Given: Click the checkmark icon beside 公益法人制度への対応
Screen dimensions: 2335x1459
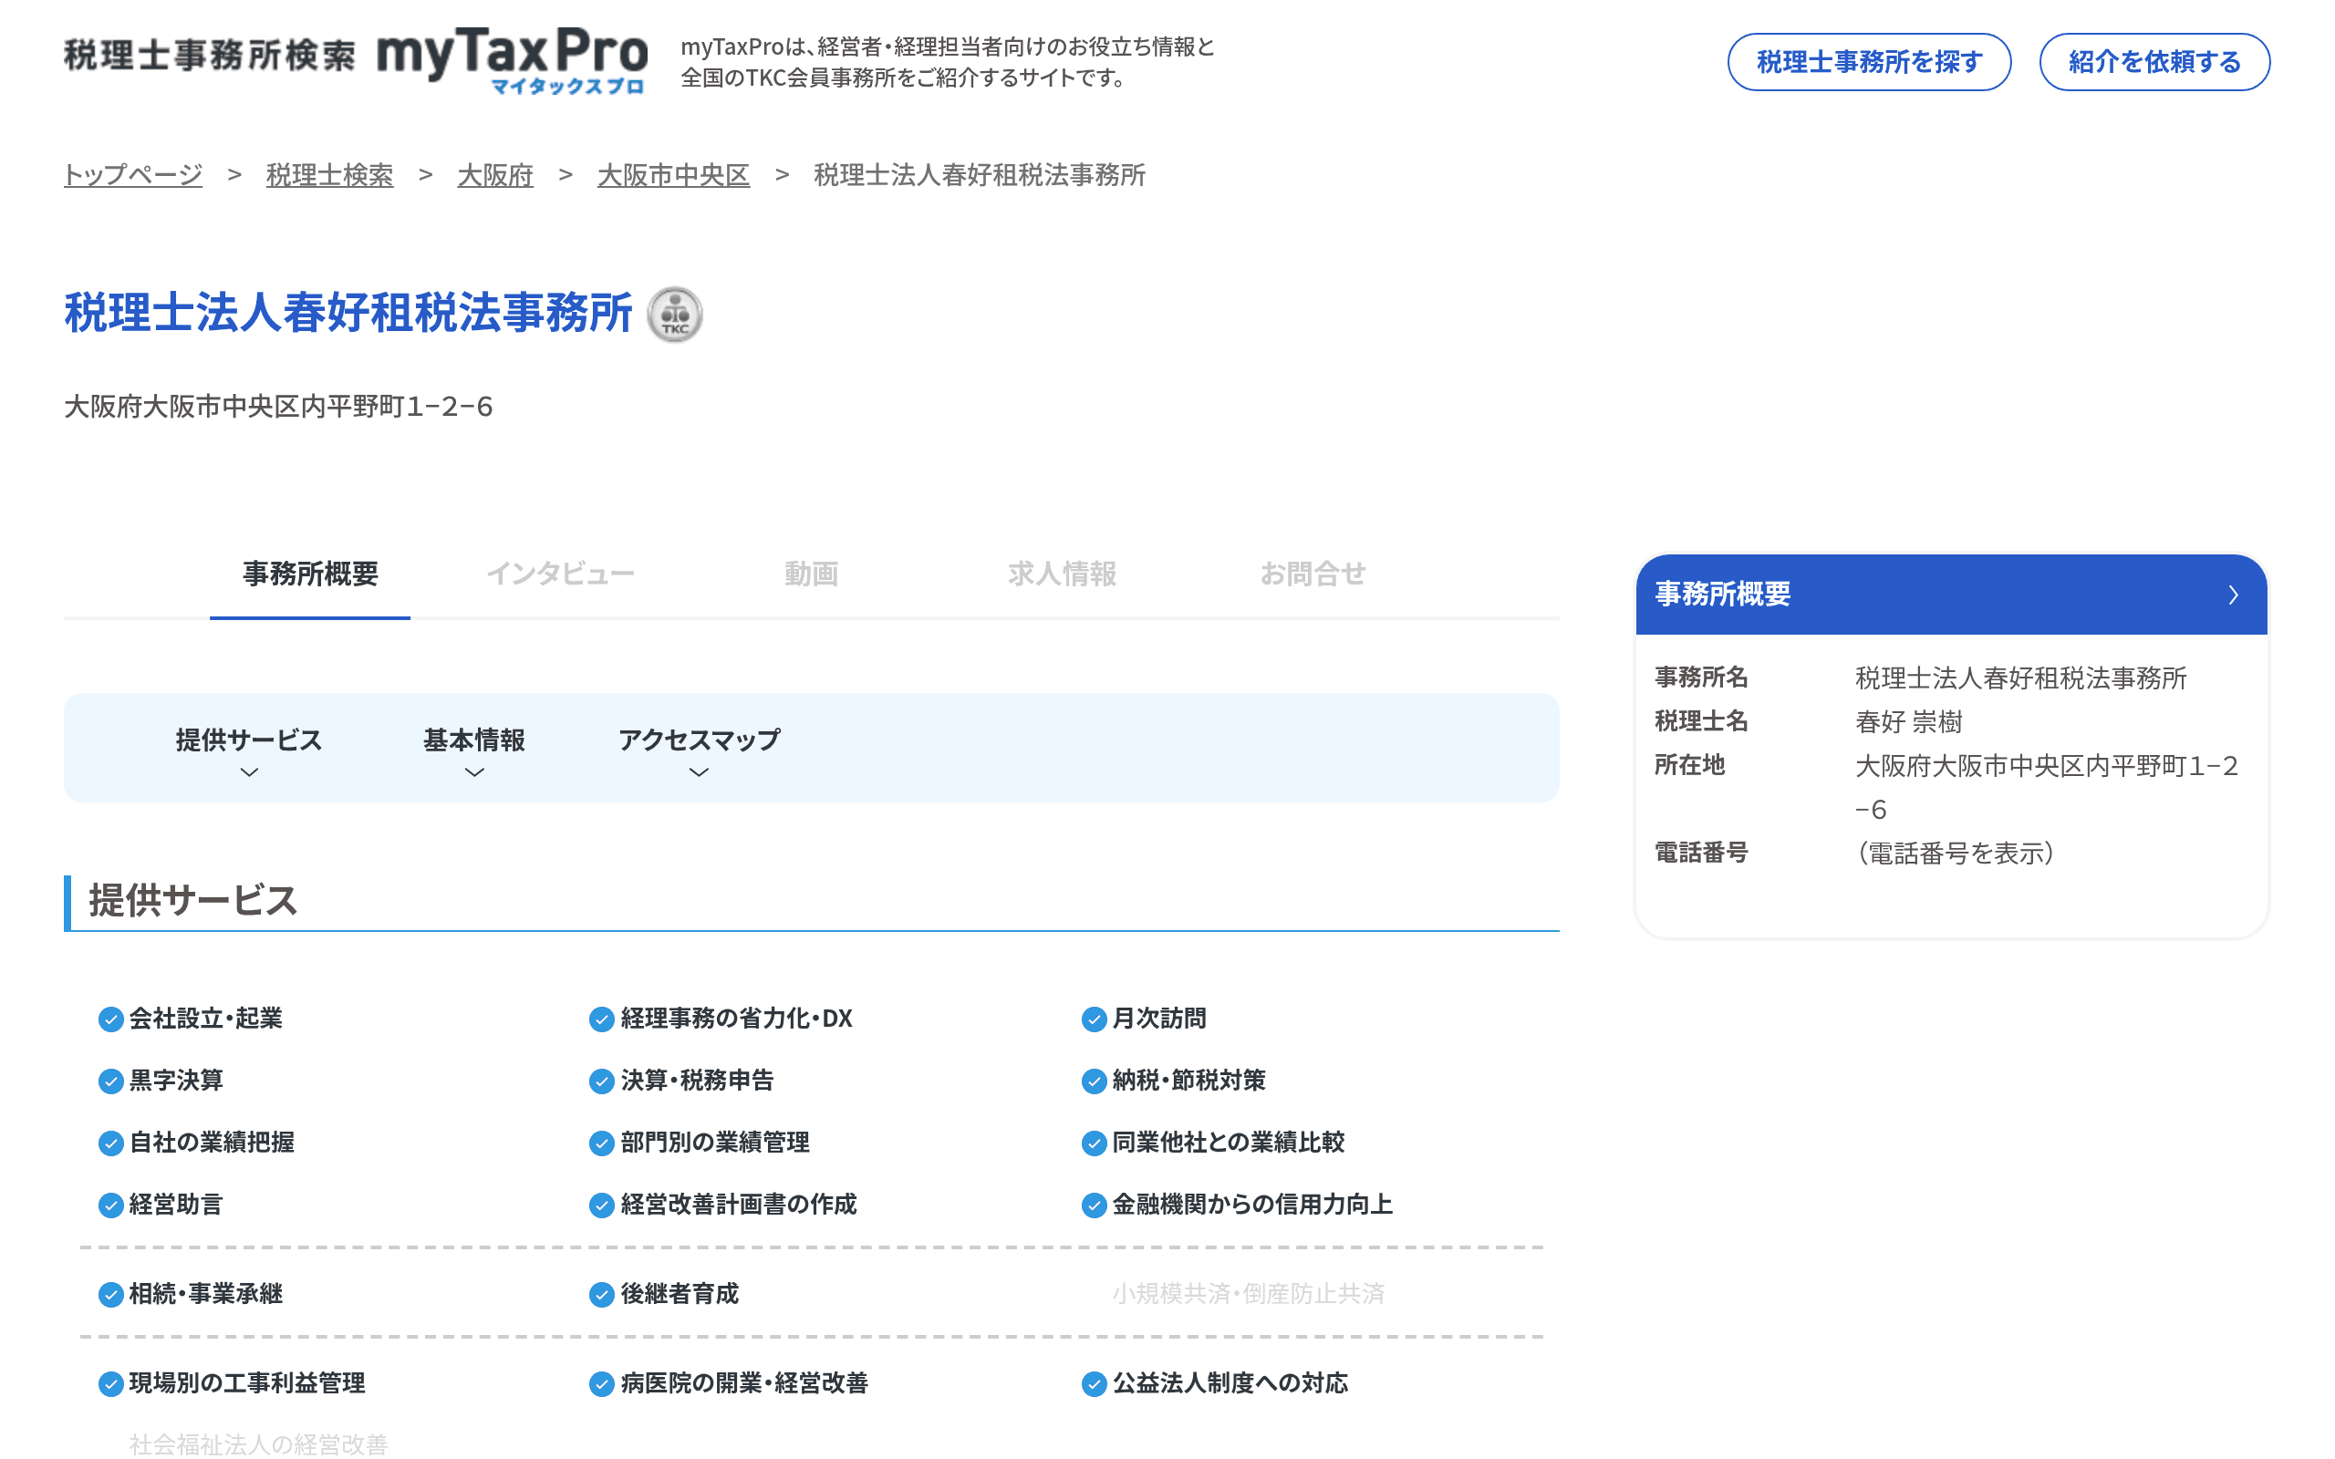Looking at the screenshot, I should [1094, 1382].
